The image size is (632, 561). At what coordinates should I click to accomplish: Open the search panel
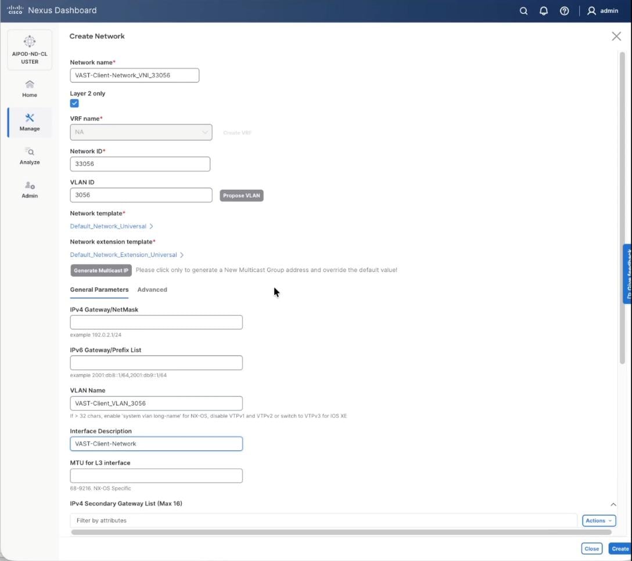tap(523, 10)
